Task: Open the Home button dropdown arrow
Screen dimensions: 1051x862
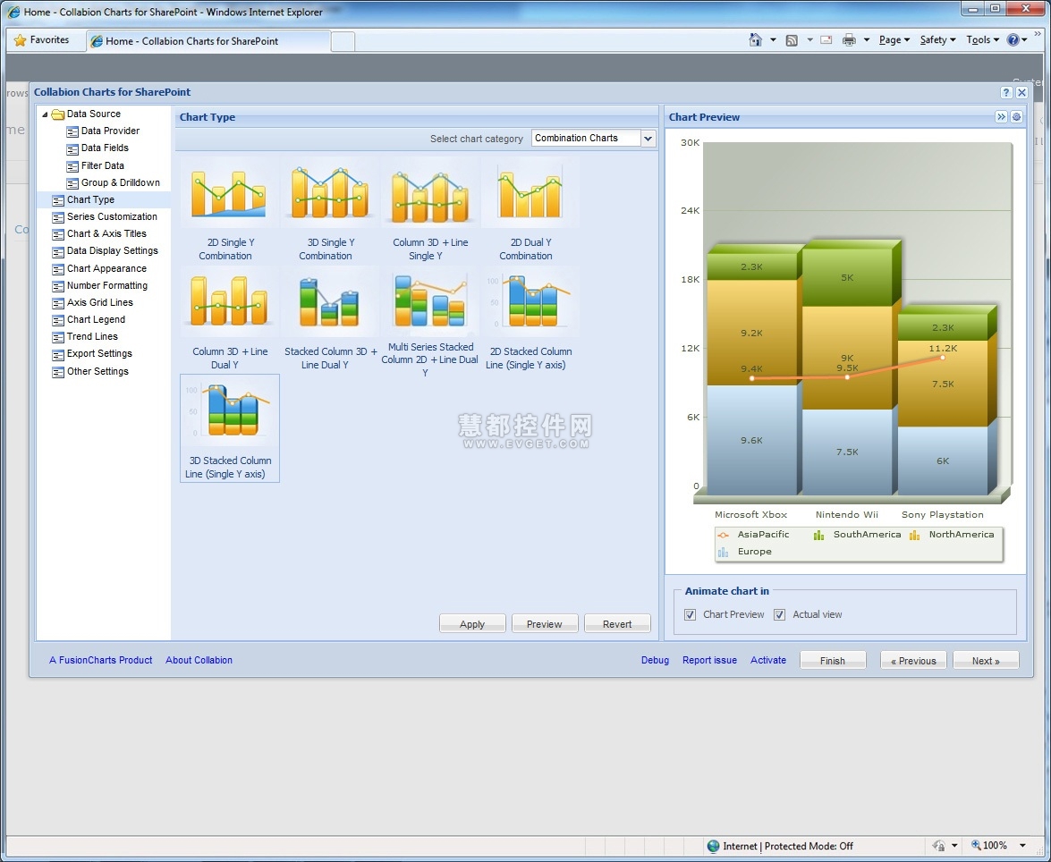Action: pyautogui.click(x=773, y=40)
